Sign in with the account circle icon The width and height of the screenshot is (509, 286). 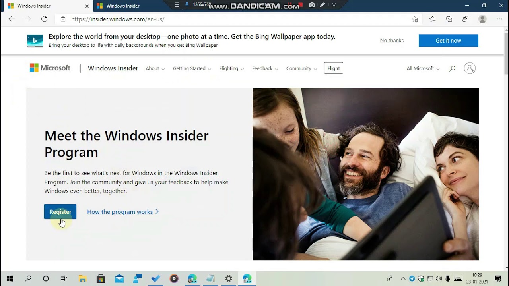[470, 68]
